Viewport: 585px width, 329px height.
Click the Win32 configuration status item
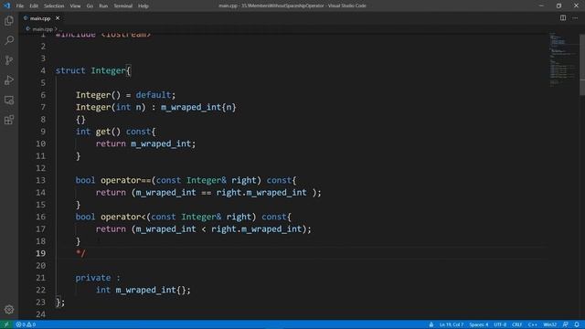[x=550, y=324]
